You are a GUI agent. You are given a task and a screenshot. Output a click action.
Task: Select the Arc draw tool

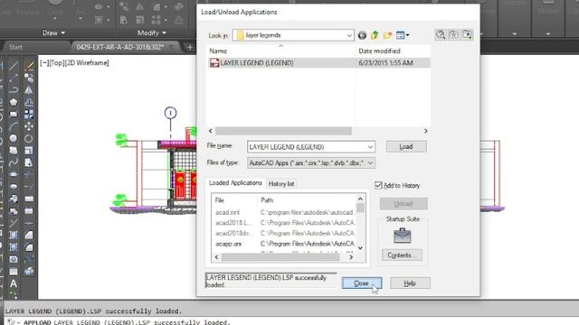click(x=14, y=126)
